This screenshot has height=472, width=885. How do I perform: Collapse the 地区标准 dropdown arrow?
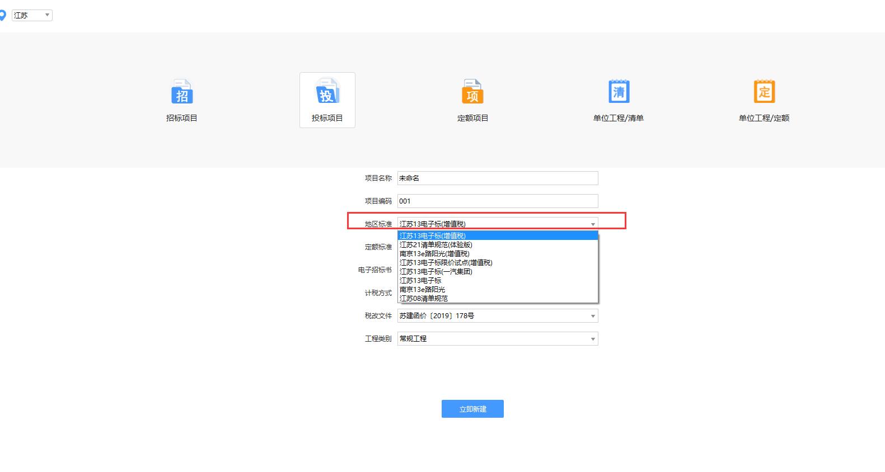click(593, 224)
